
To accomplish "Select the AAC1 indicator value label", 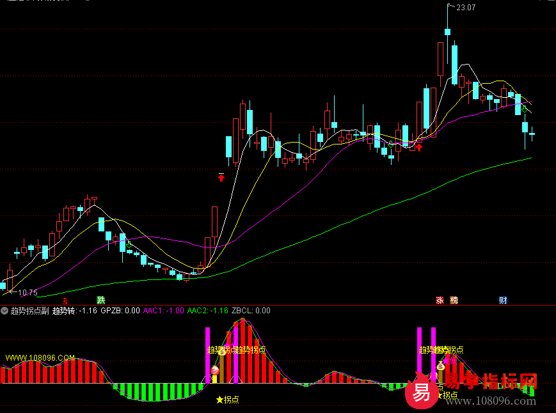I will click(x=163, y=311).
